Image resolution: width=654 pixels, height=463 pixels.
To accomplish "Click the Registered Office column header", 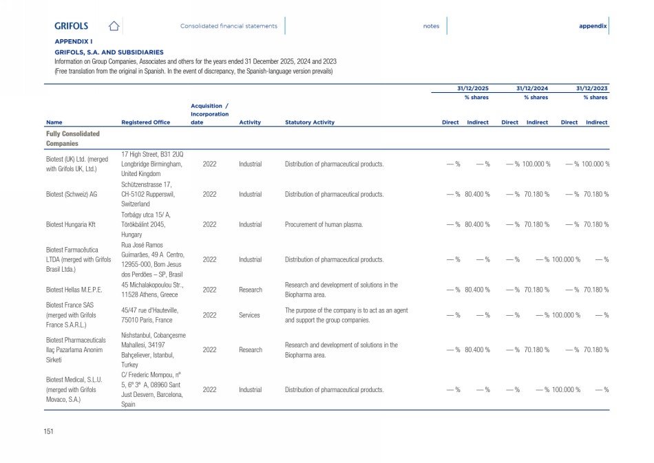I will (x=145, y=122).
